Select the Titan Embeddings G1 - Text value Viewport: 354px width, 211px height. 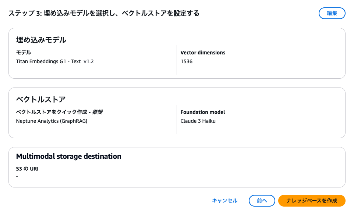[x=48, y=61]
